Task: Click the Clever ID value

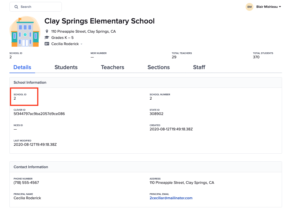Action: 39,114
